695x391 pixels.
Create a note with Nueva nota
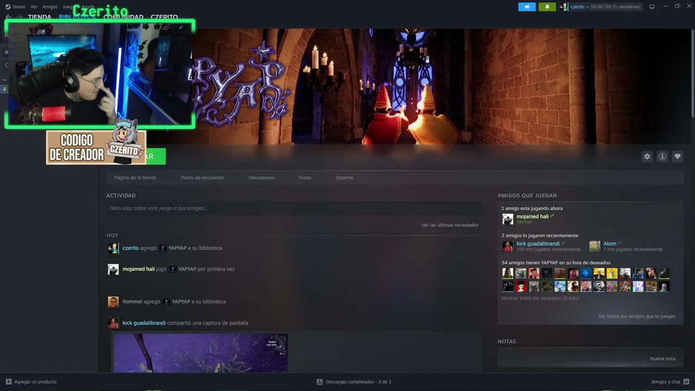click(x=662, y=358)
